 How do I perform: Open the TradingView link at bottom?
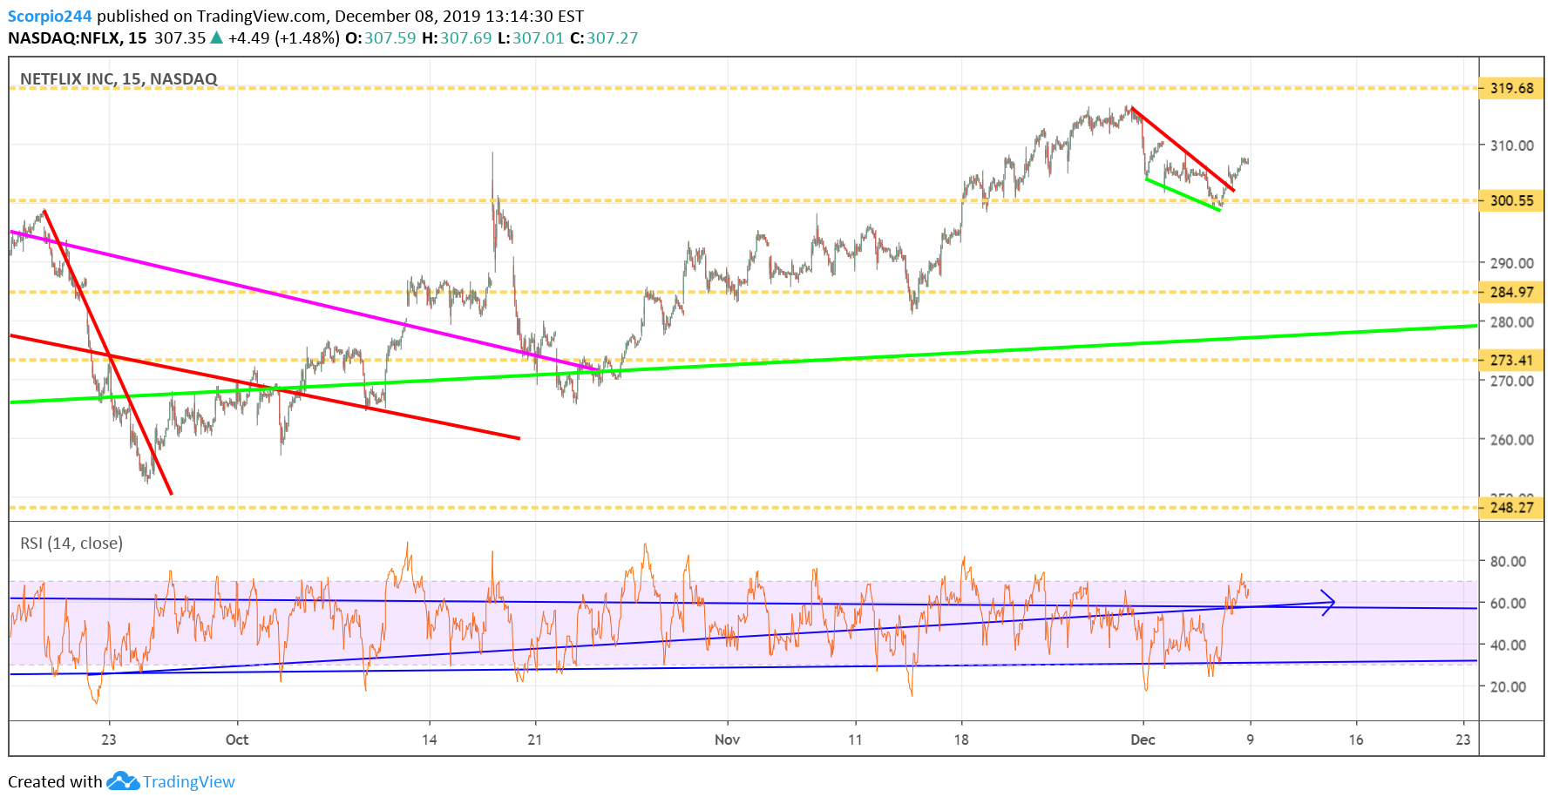(x=189, y=781)
